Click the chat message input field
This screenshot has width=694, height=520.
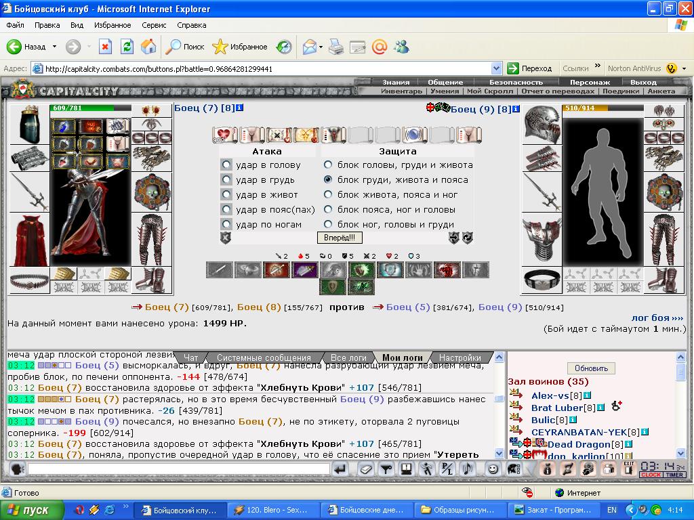tap(178, 469)
